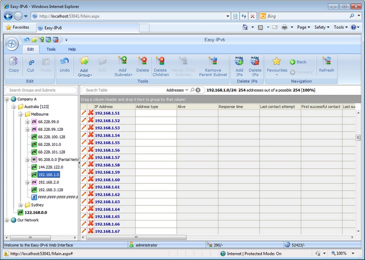365x260 pixels.
Task: Select the 144.228.122.0 subnet in tree
Action: pyautogui.click(x=51, y=167)
